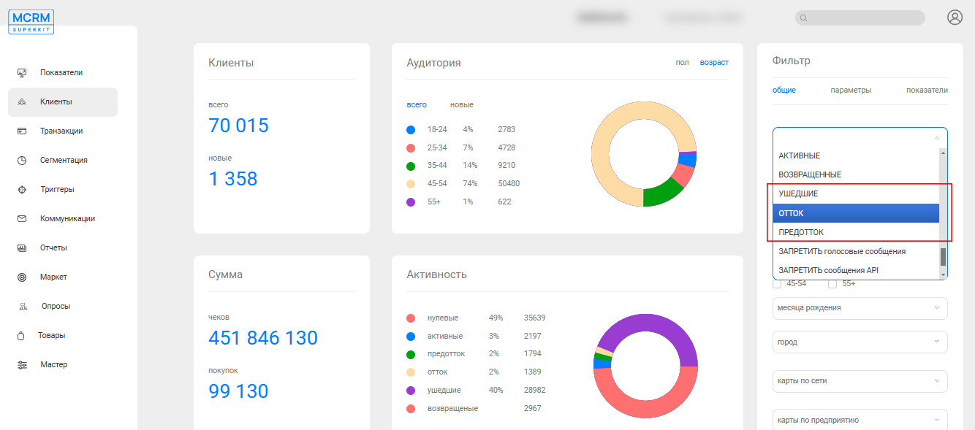Click the MCRM Superkit logo
Image resolution: width=975 pixels, height=430 pixels.
31,22
